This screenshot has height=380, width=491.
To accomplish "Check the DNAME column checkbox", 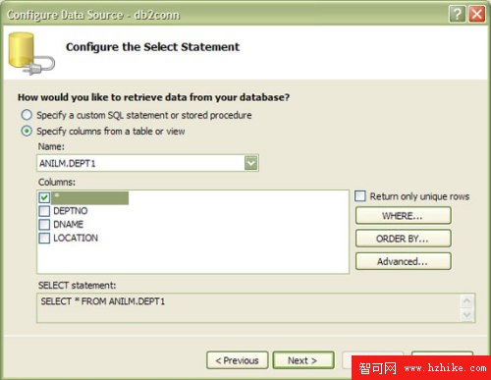I will coord(44,225).
